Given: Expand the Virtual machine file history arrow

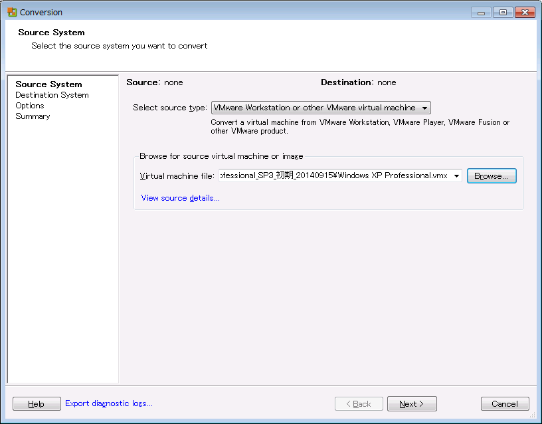Looking at the screenshot, I should [456, 175].
